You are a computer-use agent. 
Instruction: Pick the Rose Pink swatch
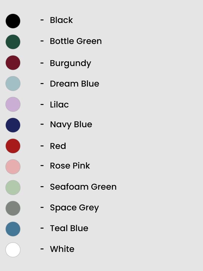13,167
